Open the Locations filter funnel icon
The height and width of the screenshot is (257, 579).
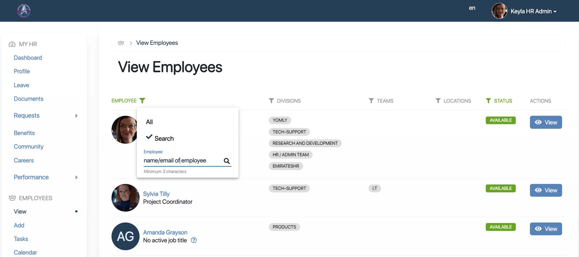(438, 101)
